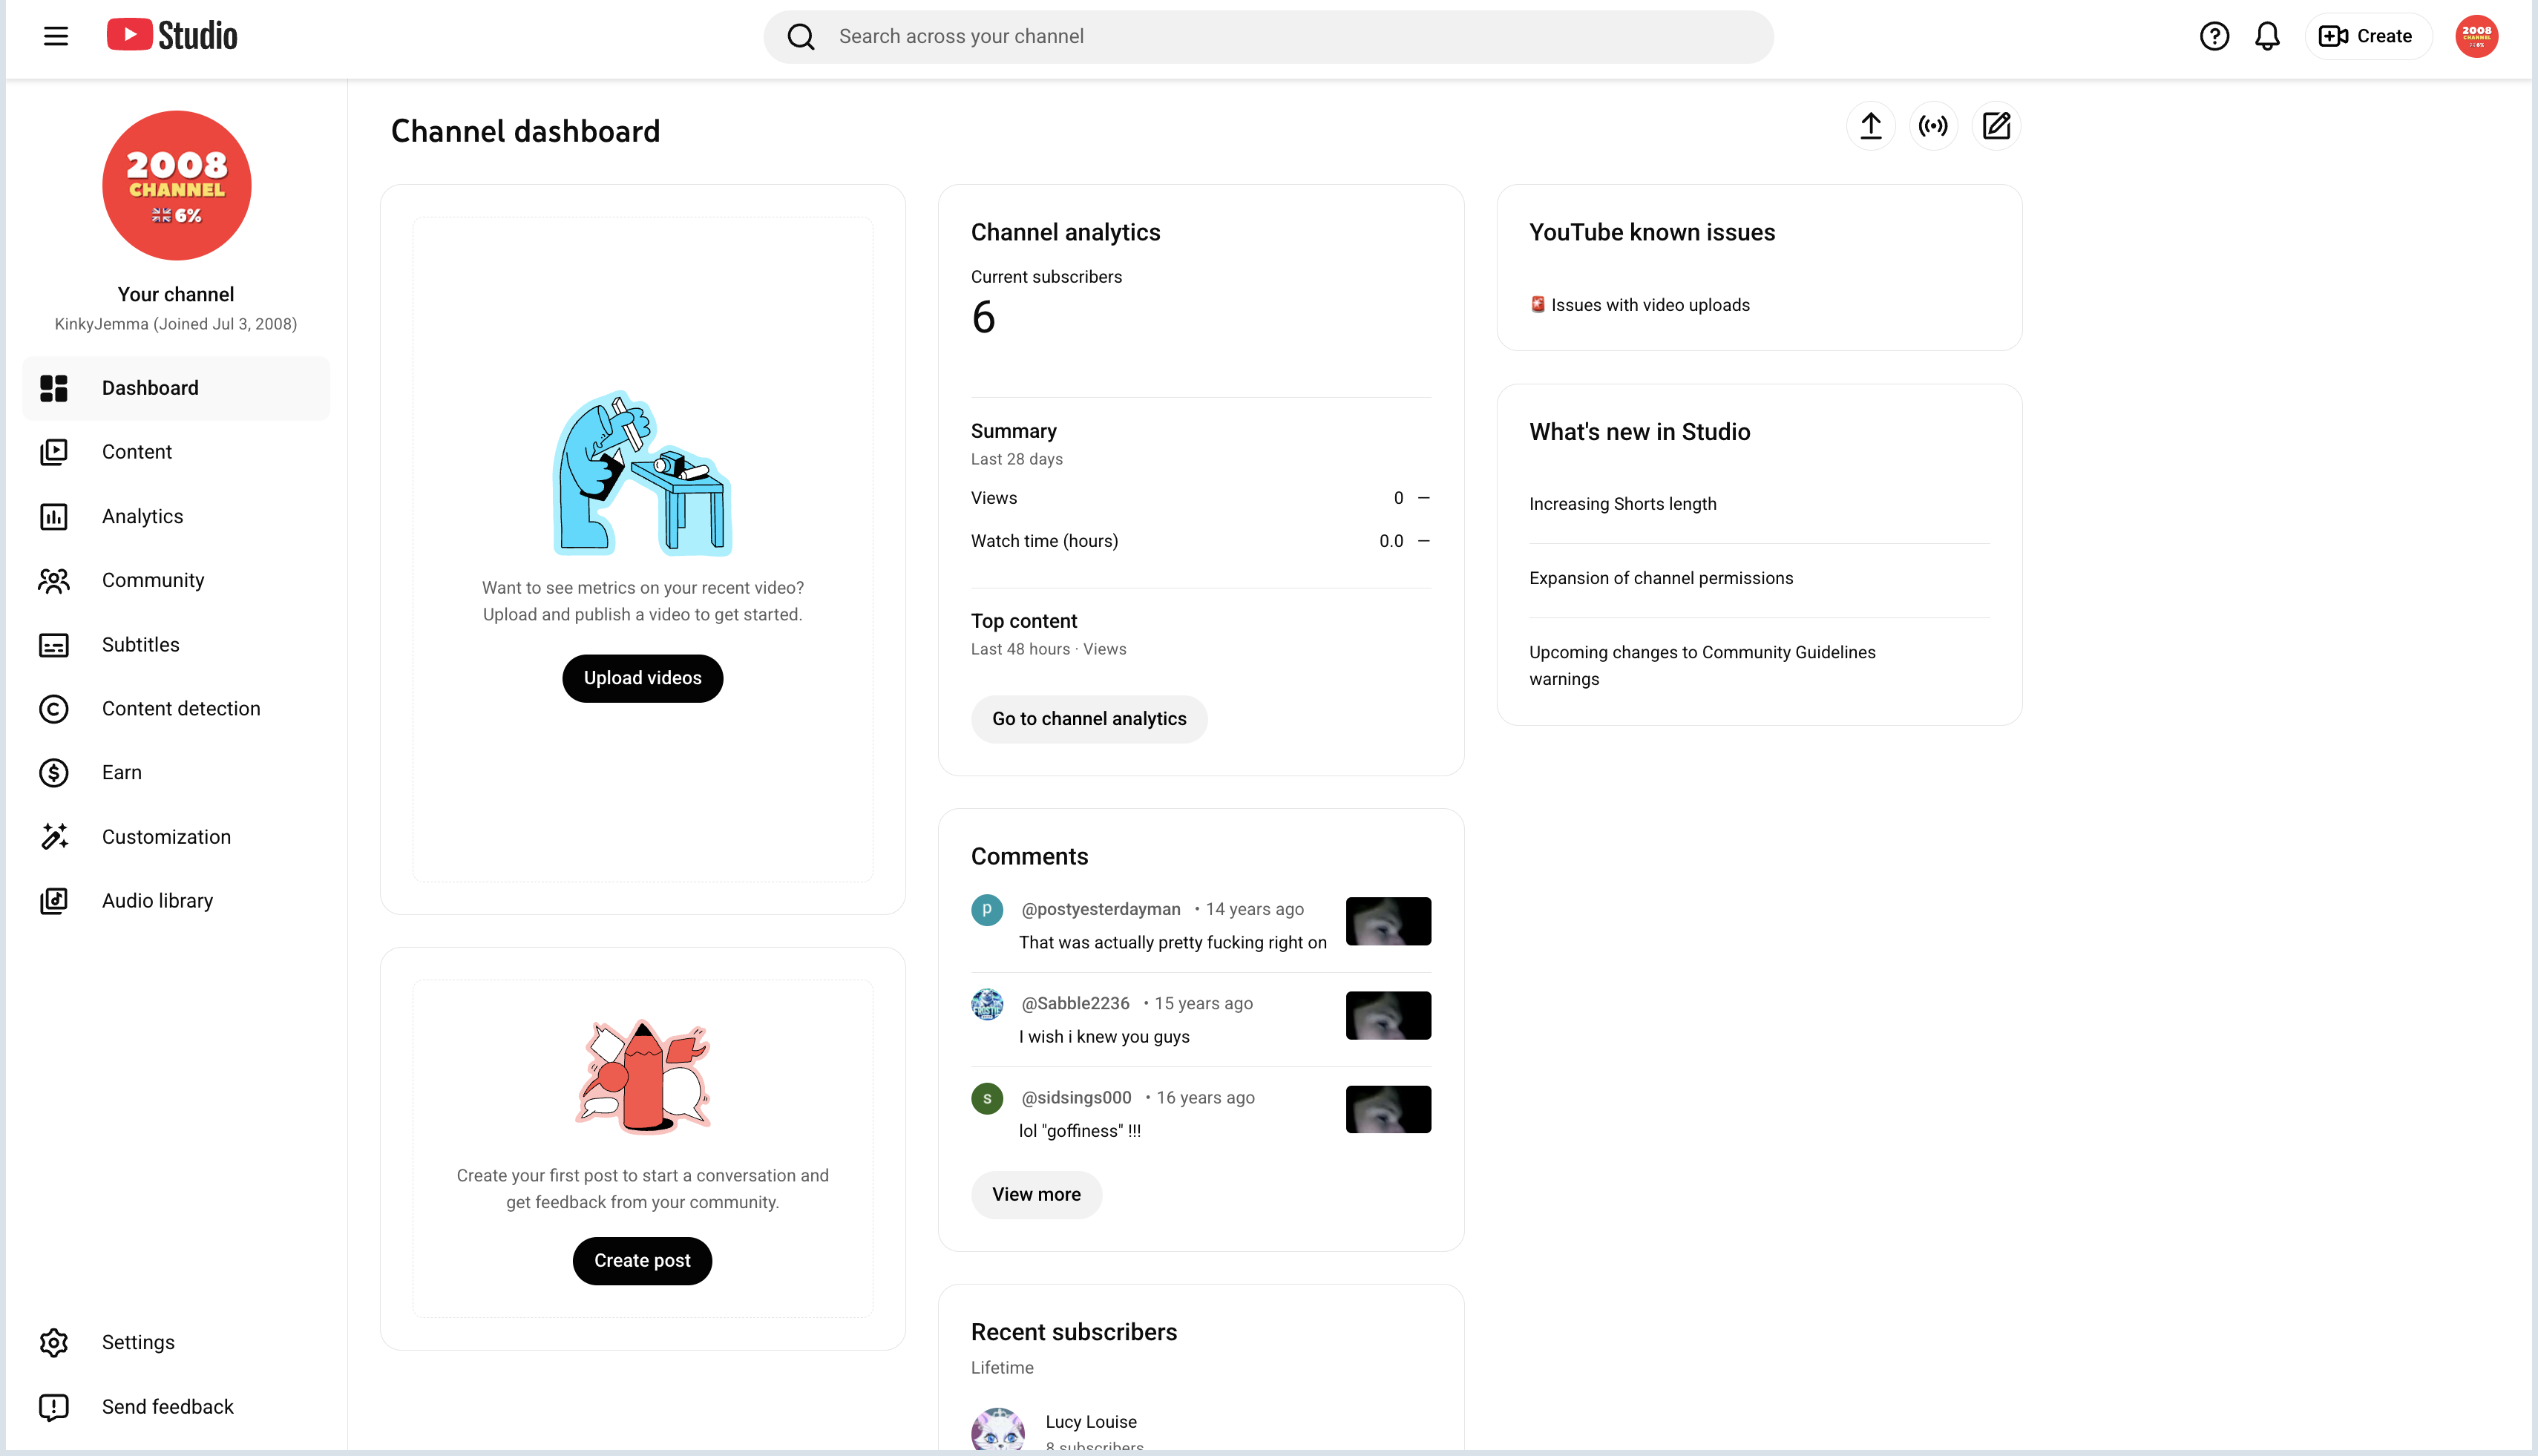The image size is (2538, 1456).
Task: Click the Go live broadcast icon
Action: click(x=1933, y=126)
